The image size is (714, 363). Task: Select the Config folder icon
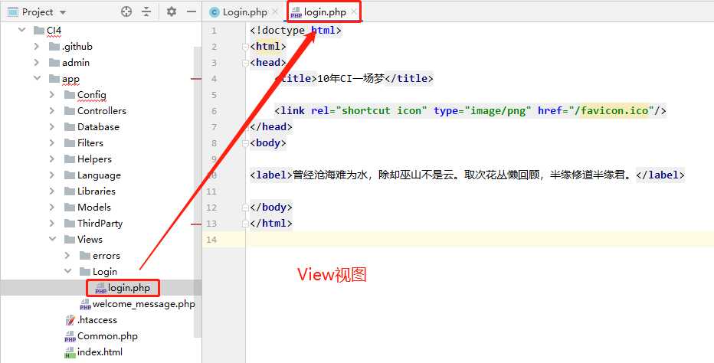pos(70,95)
